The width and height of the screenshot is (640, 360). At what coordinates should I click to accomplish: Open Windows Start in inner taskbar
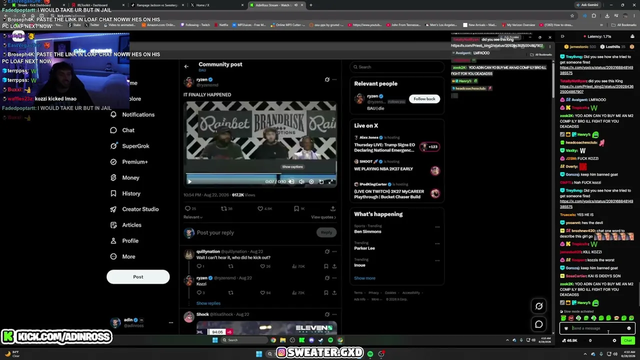(215, 340)
